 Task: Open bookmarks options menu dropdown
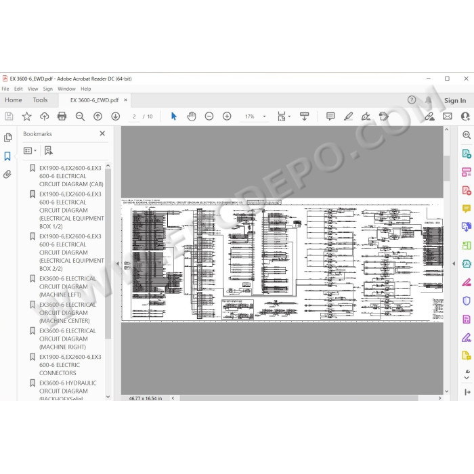(30, 150)
